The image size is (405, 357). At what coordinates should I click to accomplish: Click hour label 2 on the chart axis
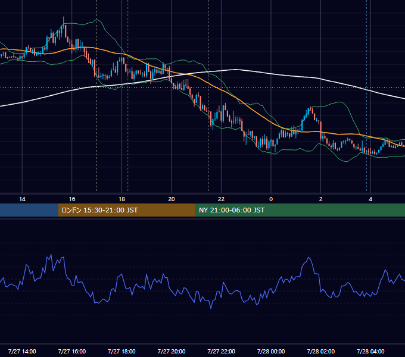tap(321, 199)
